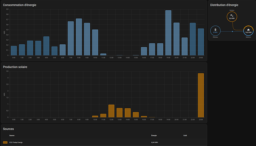Screen dimensions: 256x146
Task: Click the solar panel icon in energy distribution
Action: click(x=232, y=16)
